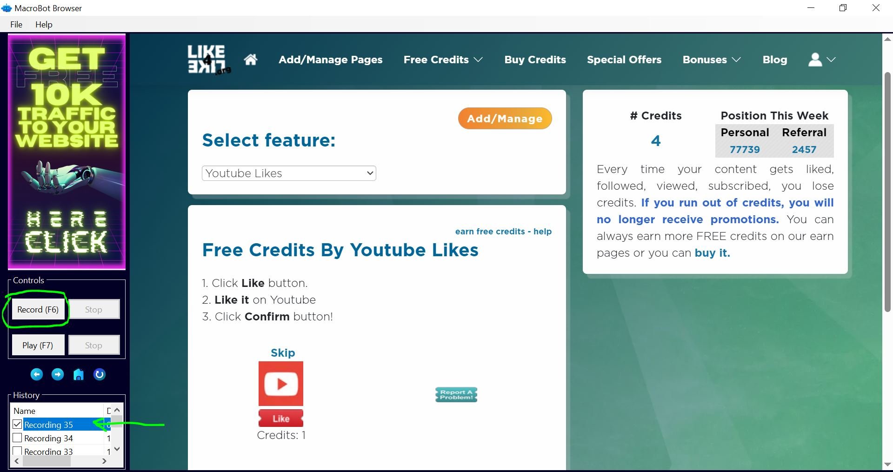
Task: Reload the page with the refresh icon
Action: pyautogui.click(x=100, y=374)
